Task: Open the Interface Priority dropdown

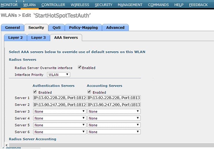Action: coord(58,75)
